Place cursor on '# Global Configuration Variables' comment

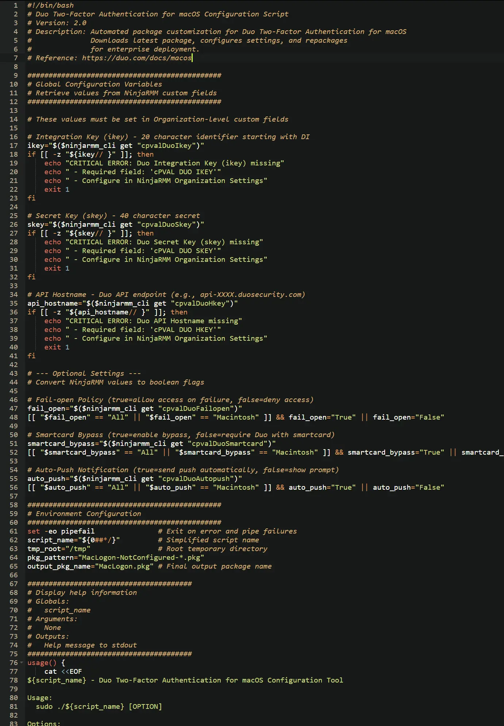click(x=95, y=84)
